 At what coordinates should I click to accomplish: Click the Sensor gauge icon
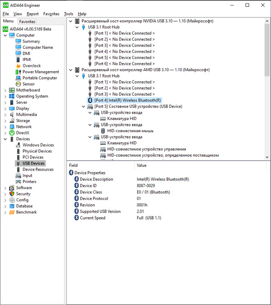pos(18,84)
